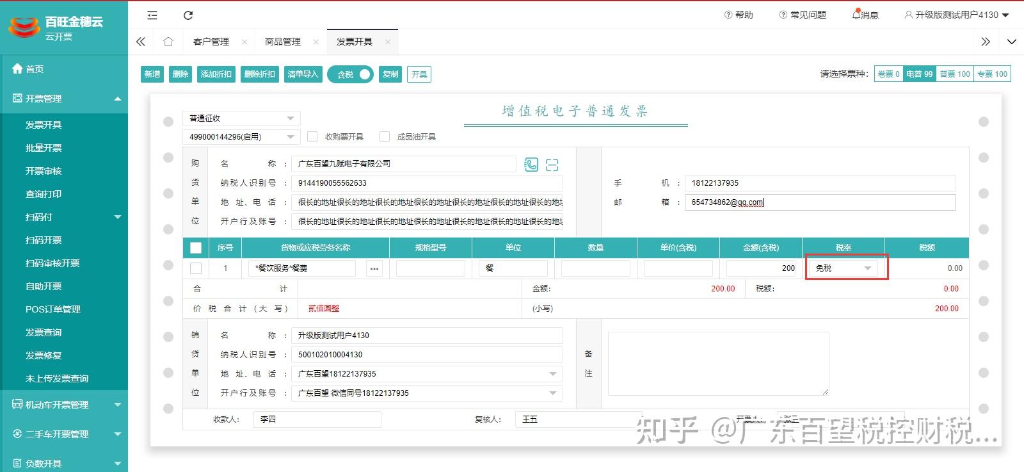1024x472 pixels.
Task: Click the 手机 phone number field
Action: pyautogui.click(x=820, y=183)
